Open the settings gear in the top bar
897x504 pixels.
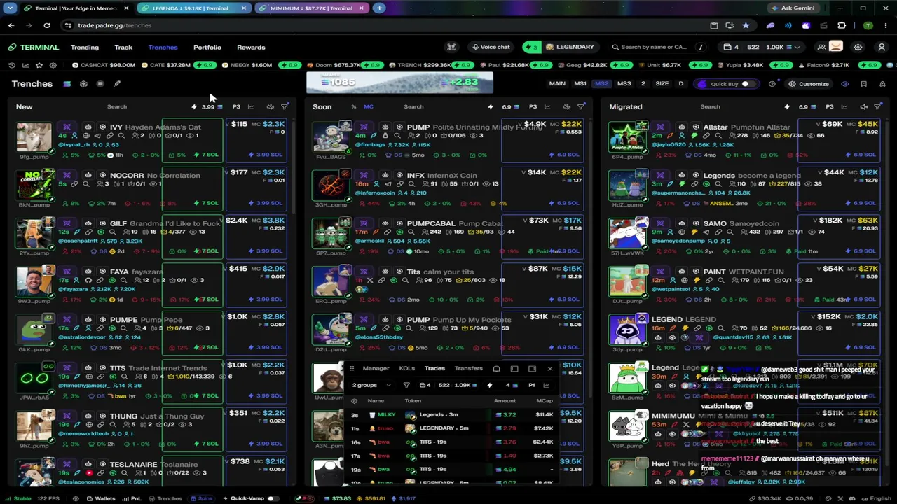[858, 48]
